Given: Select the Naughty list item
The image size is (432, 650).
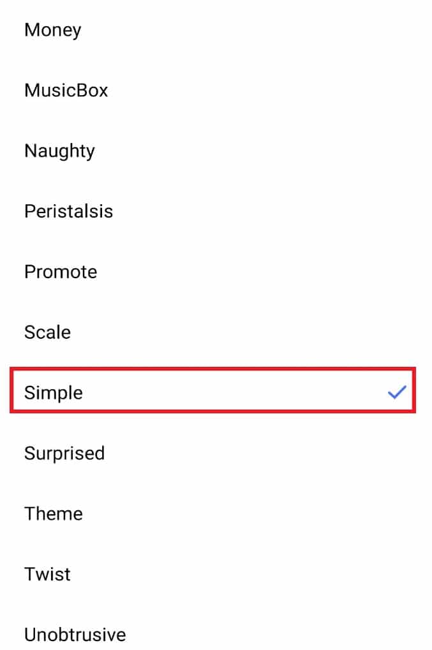Looking at the screenshot, I should [x=59, y=151].
